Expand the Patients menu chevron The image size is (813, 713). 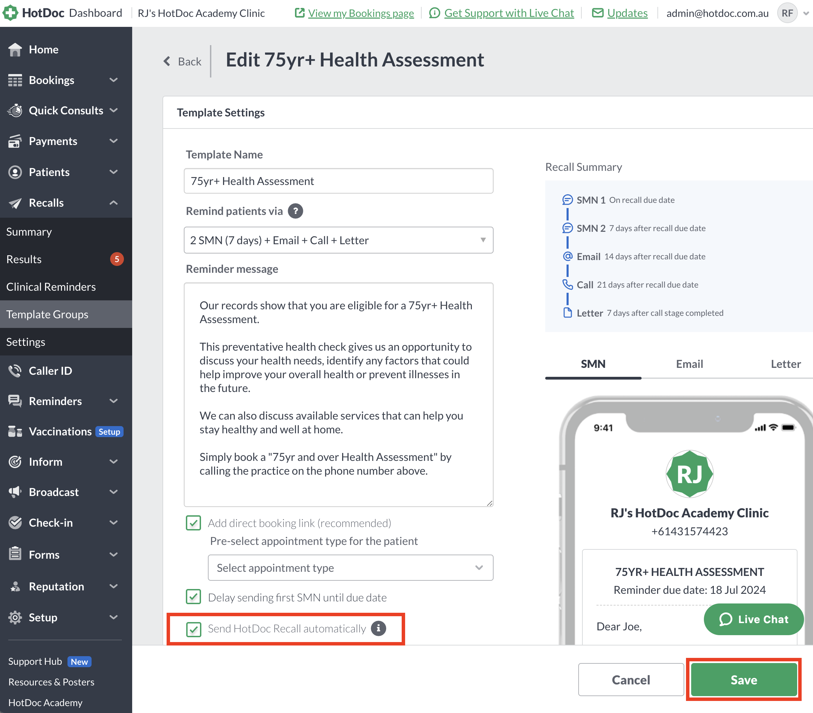(114, 172)
